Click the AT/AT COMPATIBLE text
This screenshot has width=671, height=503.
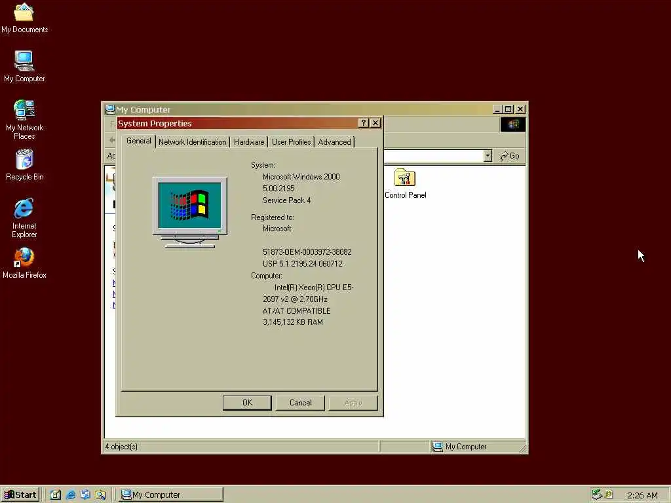point(296,311)
